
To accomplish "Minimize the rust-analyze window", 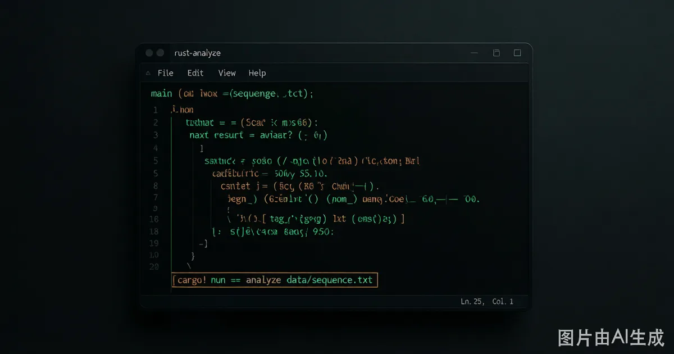I will pos(475,53).
